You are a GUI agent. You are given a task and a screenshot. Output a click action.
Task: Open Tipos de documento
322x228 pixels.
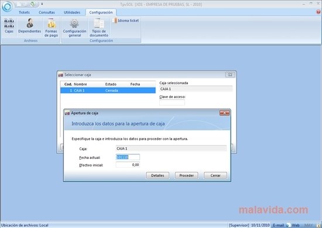click(99, 27)
